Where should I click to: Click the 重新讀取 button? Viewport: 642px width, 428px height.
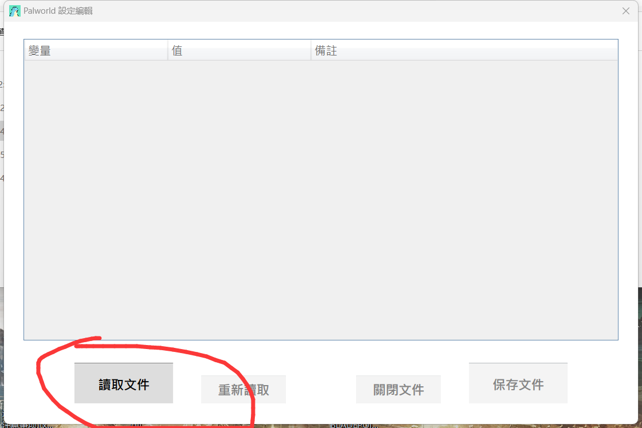tap(243, 390)
